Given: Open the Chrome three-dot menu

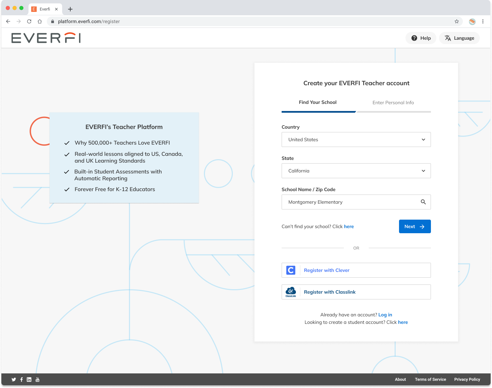Looking at the screenshot, I should click(483, 21).
